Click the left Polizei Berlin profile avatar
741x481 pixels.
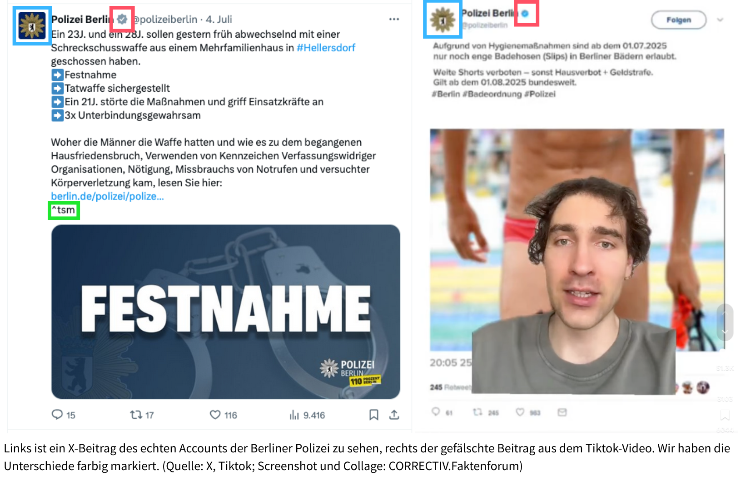(32, 25)
